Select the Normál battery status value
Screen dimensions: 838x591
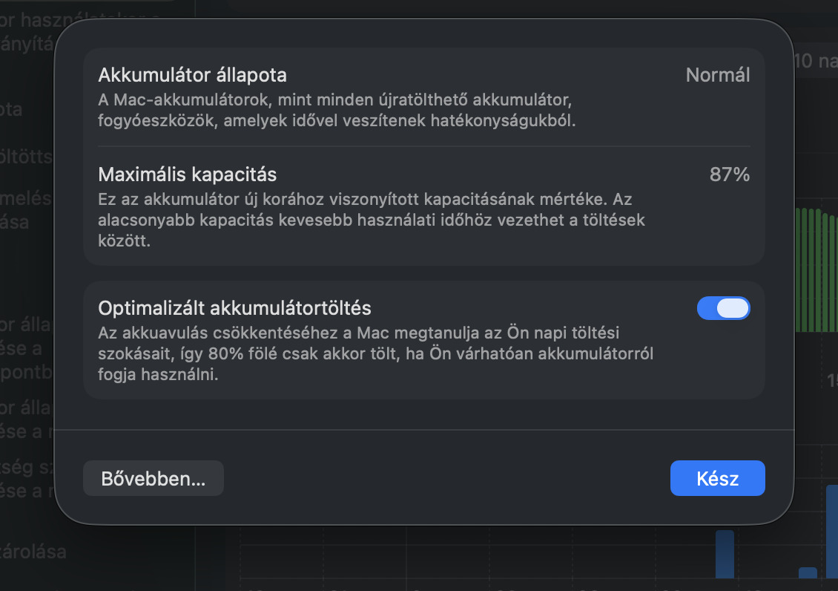click(x=717, y=75)
